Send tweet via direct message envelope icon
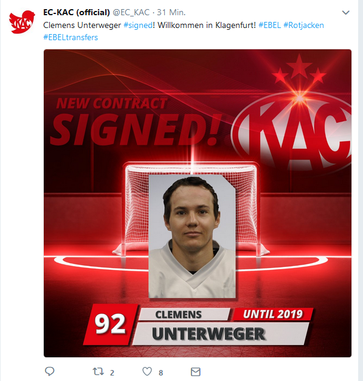 click(195, 372)
